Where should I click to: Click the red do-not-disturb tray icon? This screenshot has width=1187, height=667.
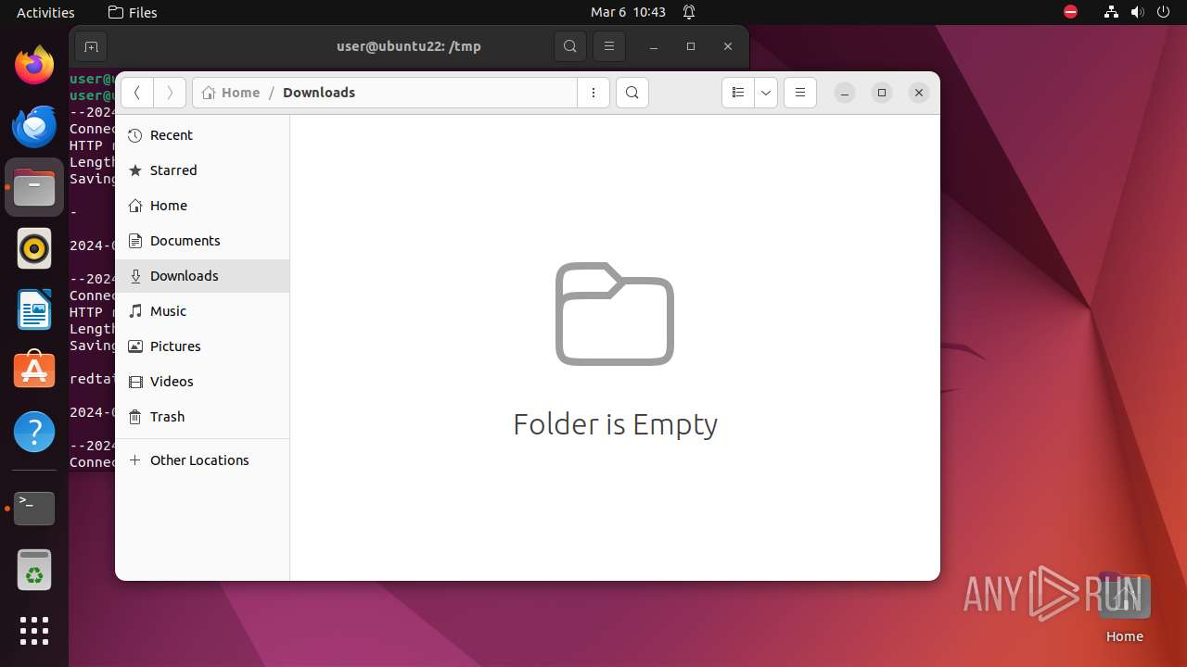coord(1071,12)
